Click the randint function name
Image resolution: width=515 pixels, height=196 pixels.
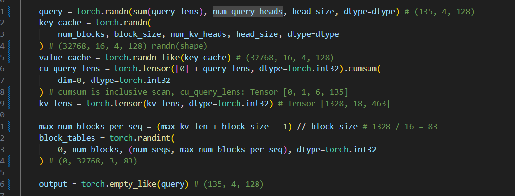pos(154,138)
